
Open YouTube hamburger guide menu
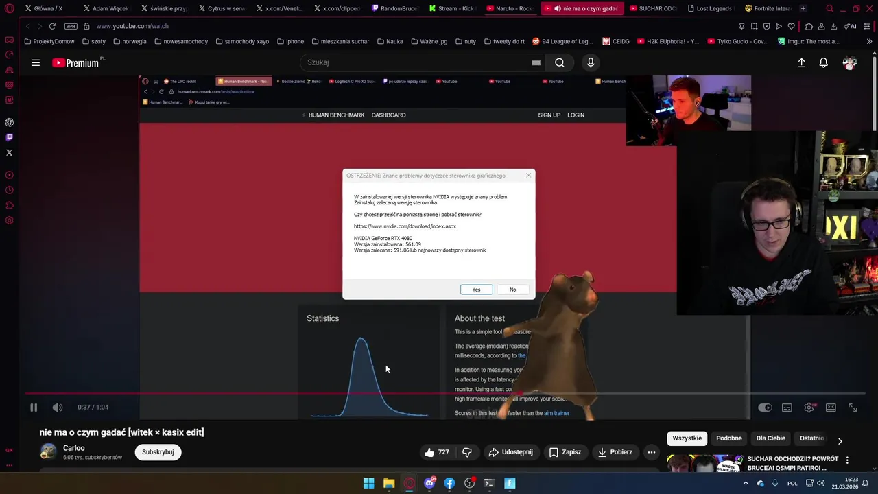click(x=35, y=62)
